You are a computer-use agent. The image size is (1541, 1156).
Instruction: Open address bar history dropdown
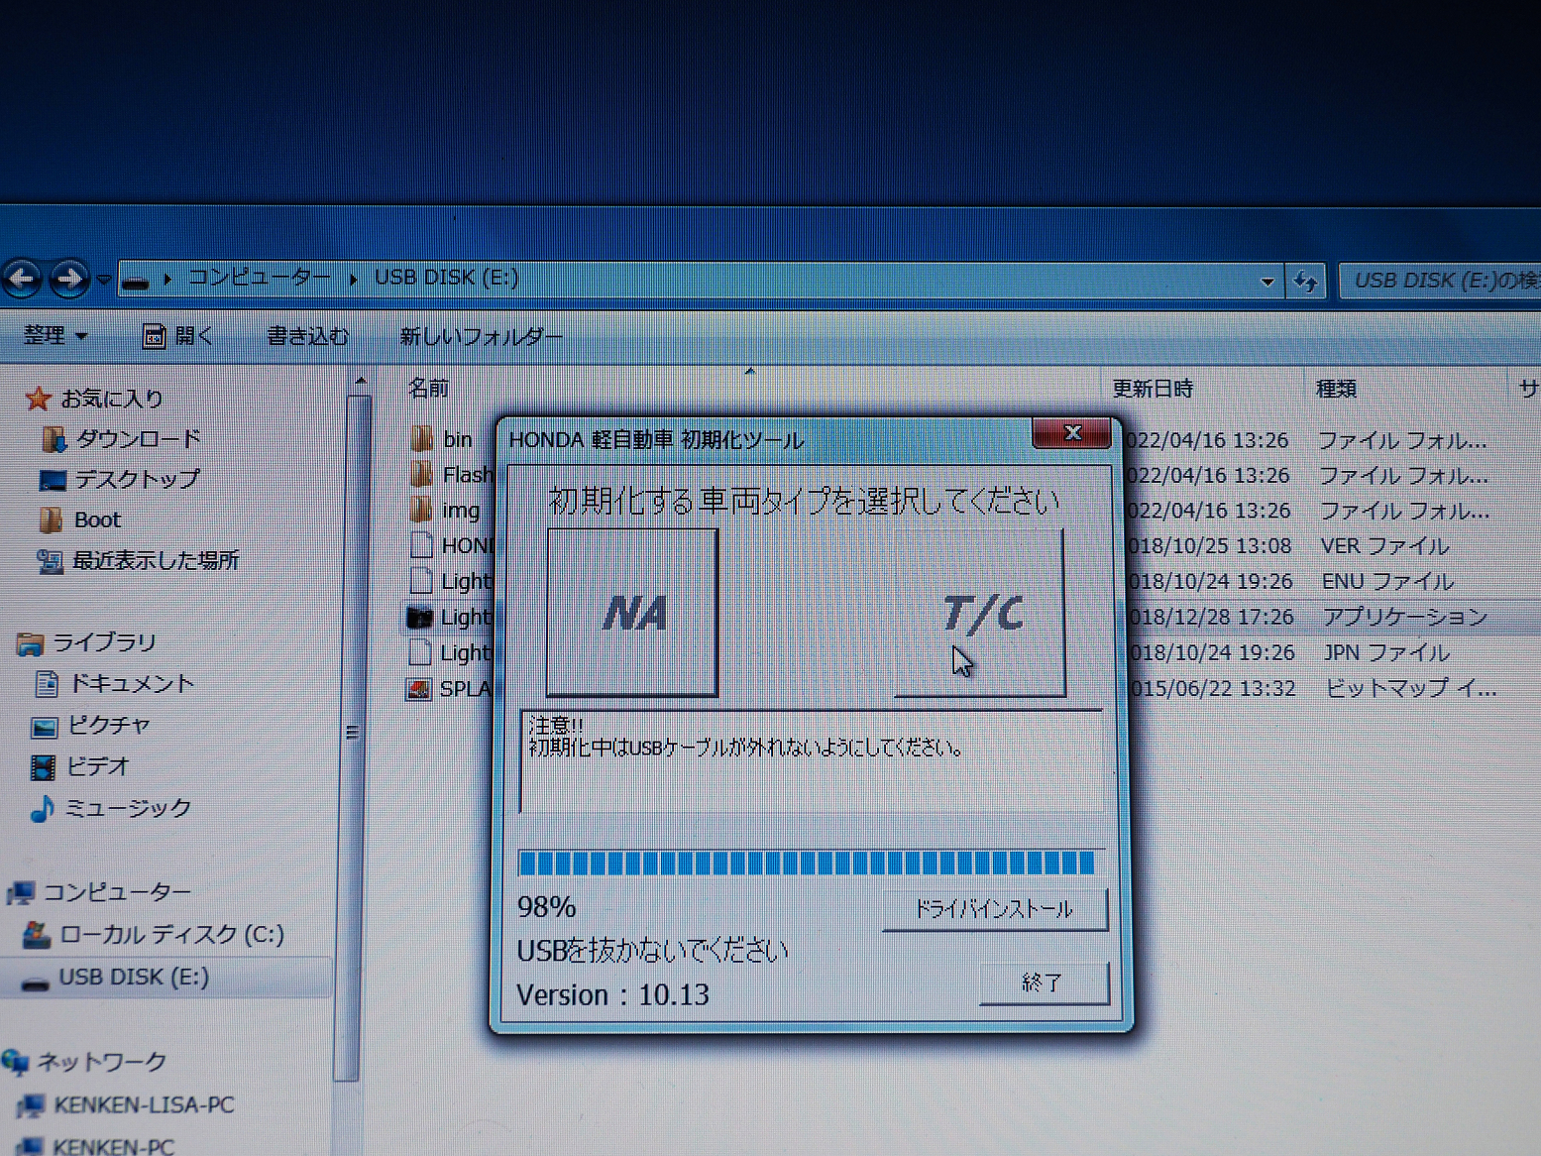click(1267, 282)
